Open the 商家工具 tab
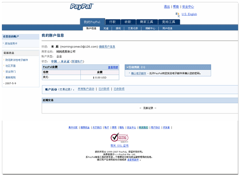Viewport: 239px width, 175px height. click(x=147, y=22)
